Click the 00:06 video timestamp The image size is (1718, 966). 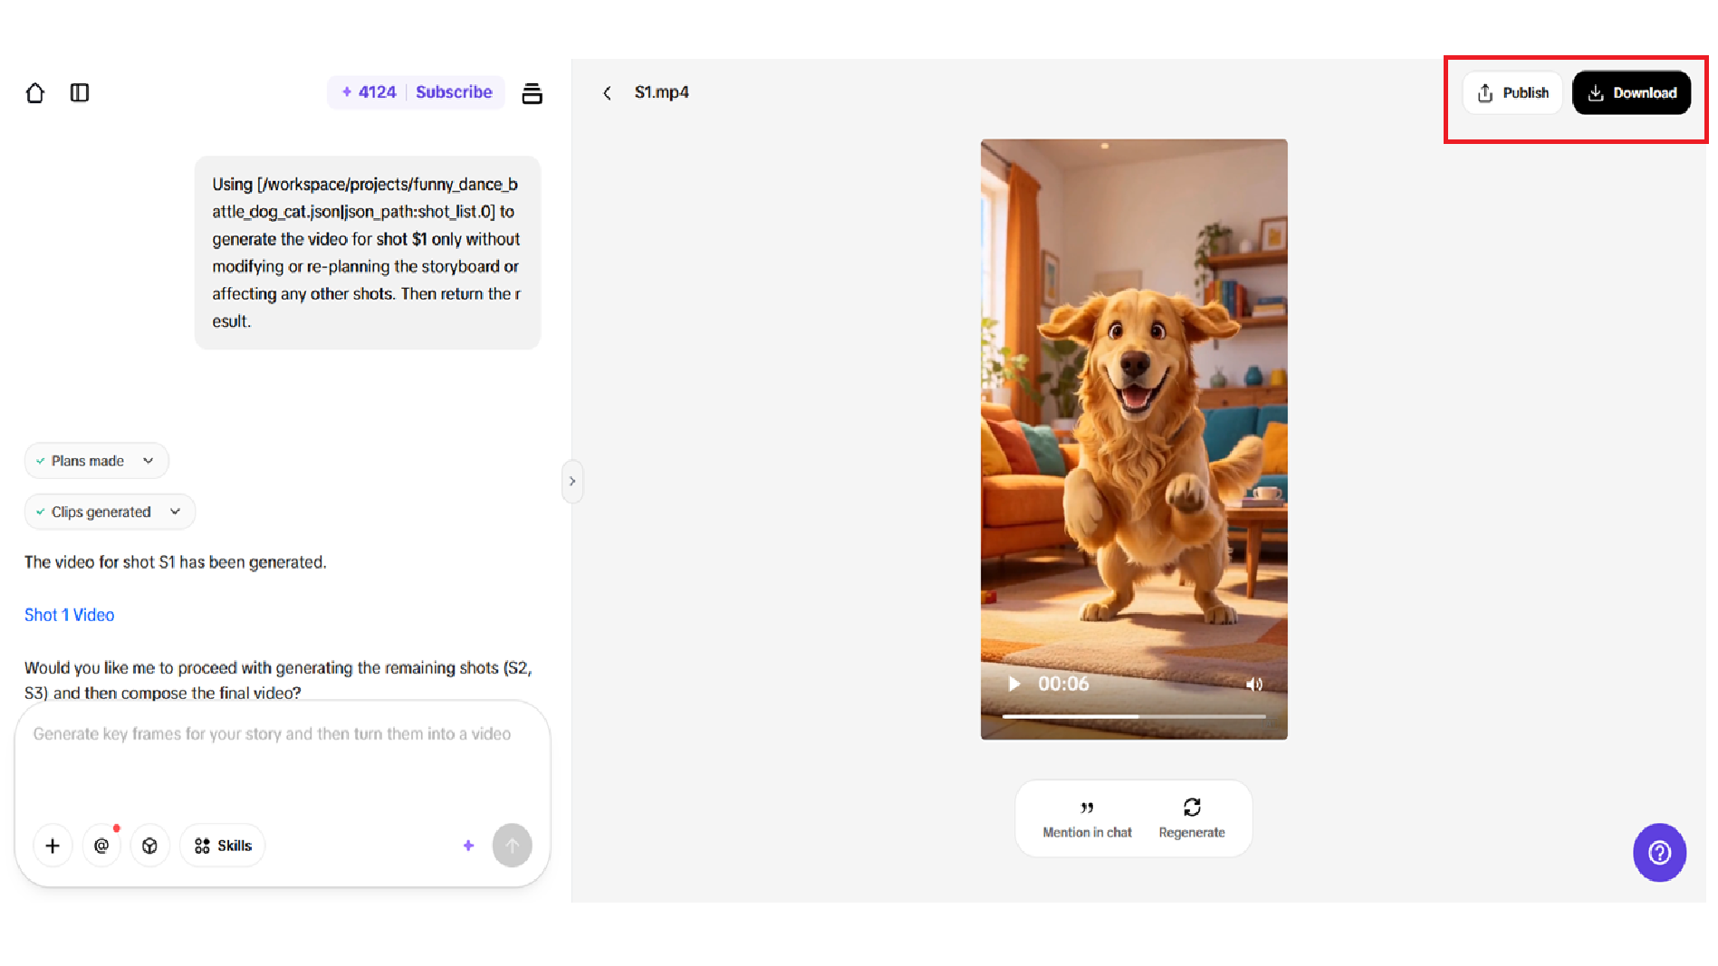tap(1063, 684)
